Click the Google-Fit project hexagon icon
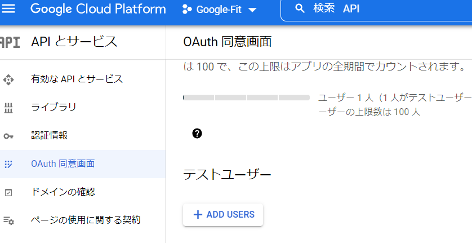This screenshot has height=243, width=472. (x=187, y=10)
